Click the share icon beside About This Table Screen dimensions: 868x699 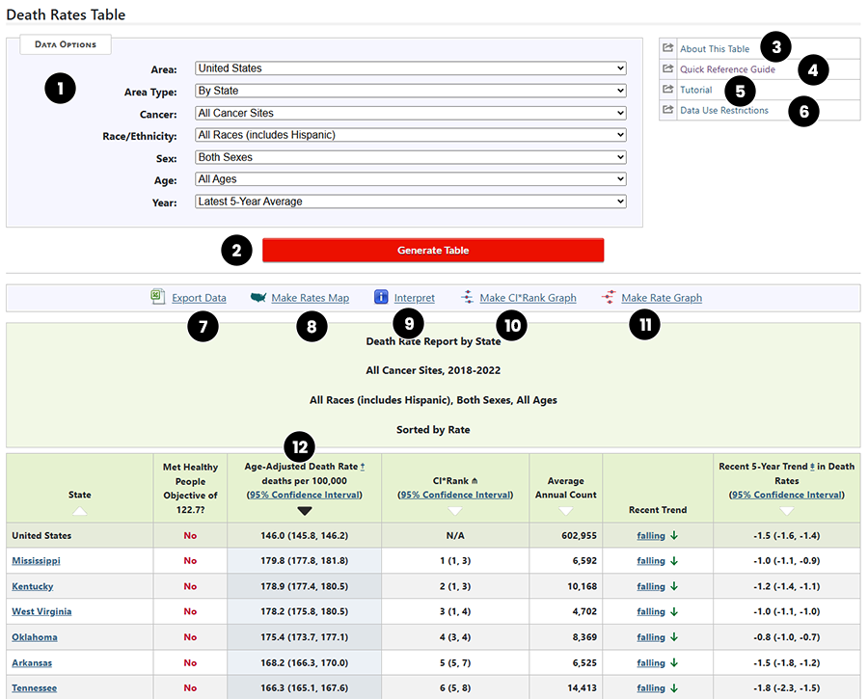[x=666, y=46]
